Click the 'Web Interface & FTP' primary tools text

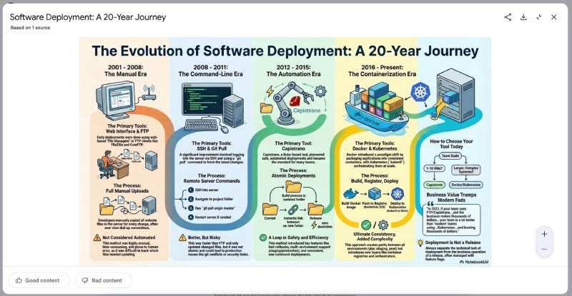click(127, 131)
